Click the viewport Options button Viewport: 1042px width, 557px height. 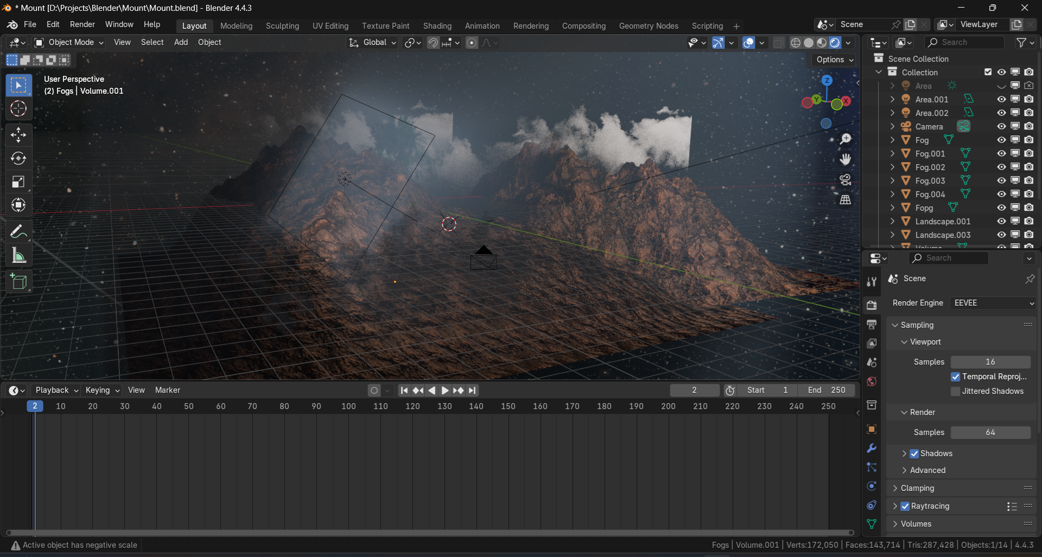(835, 60)
